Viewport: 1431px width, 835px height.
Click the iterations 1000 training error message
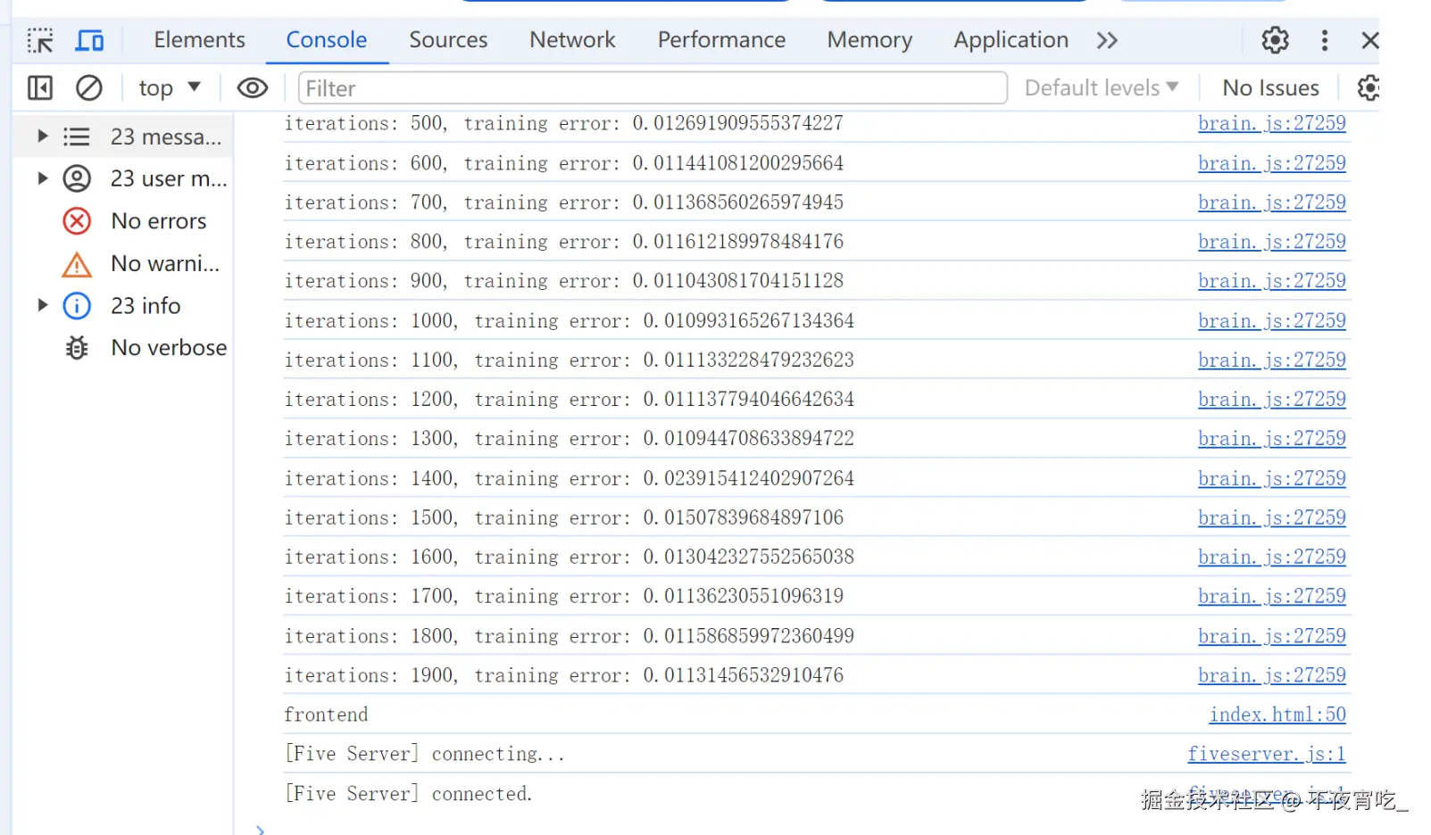570,321
